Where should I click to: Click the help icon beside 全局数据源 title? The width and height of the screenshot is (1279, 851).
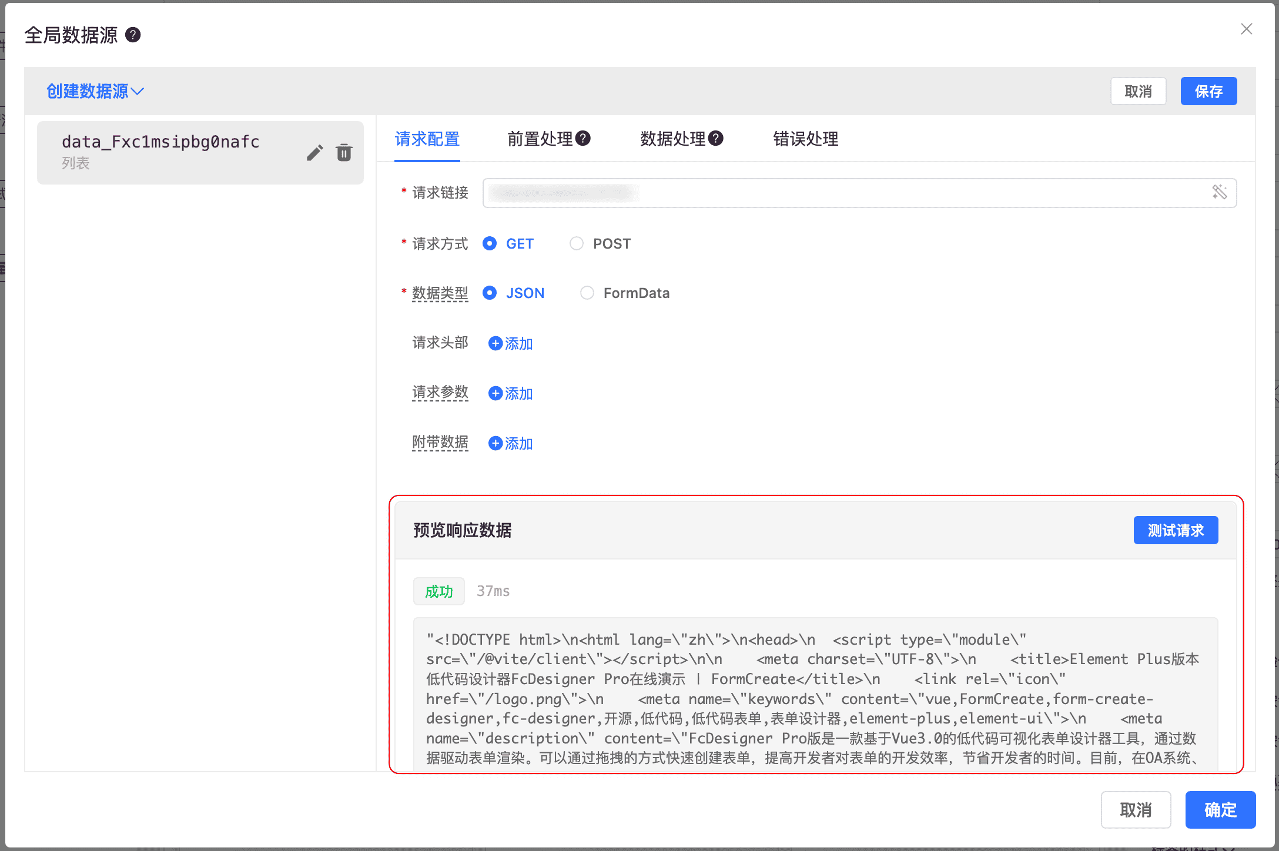(133, 35)
